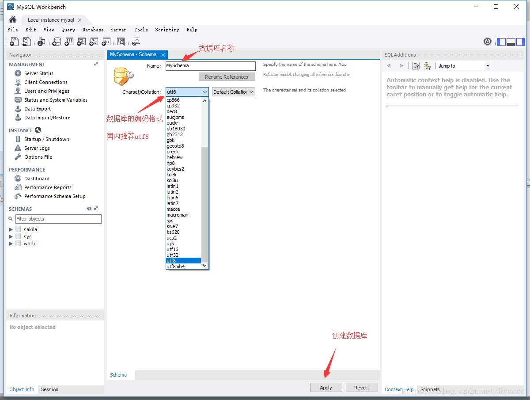This screenshot has height=400, width=530.
Task: Open the View menu
Action: [x=49, y=30]
